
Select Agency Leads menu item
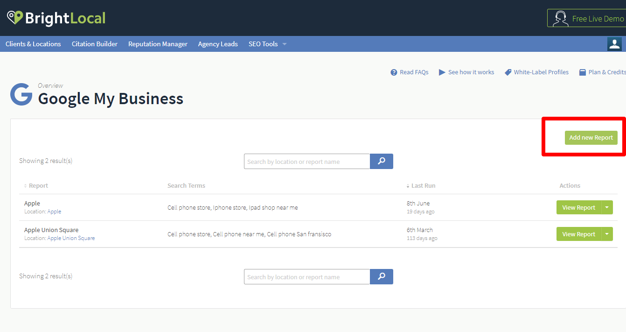[x=218, y=44]
